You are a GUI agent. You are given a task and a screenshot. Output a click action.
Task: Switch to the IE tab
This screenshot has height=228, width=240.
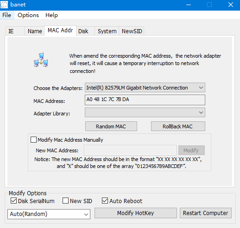(15, 31)
